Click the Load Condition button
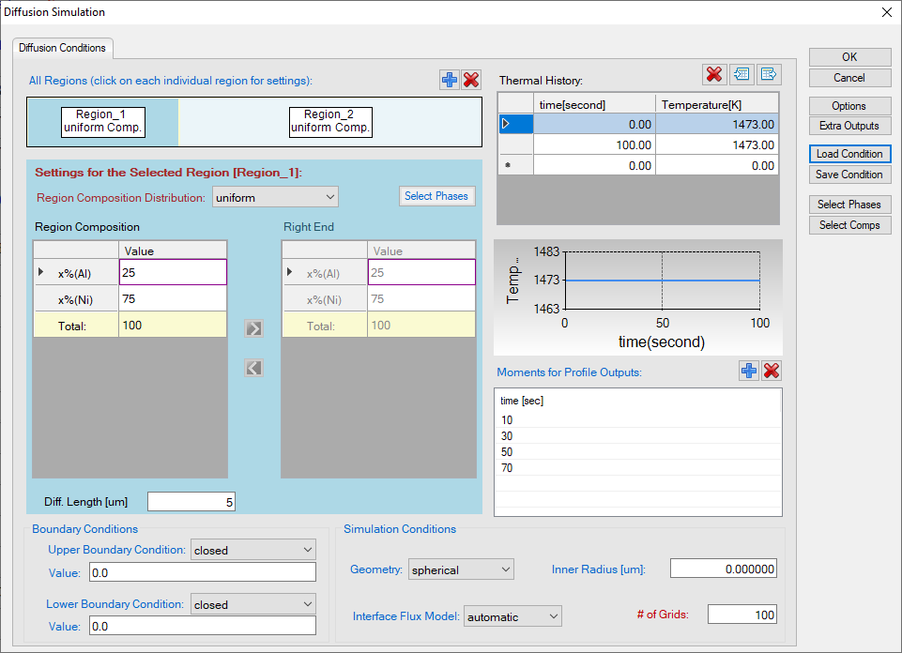Image resolution: width=902 pixels, height=653 pixels. (849, 154)
